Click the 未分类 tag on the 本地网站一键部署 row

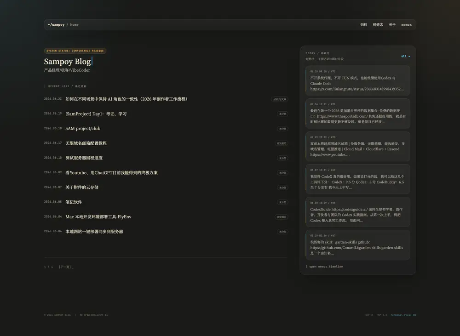(x=282, y=232)
